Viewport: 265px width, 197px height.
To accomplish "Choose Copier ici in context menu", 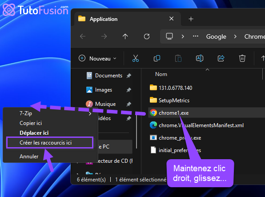I will coord(51,123).
